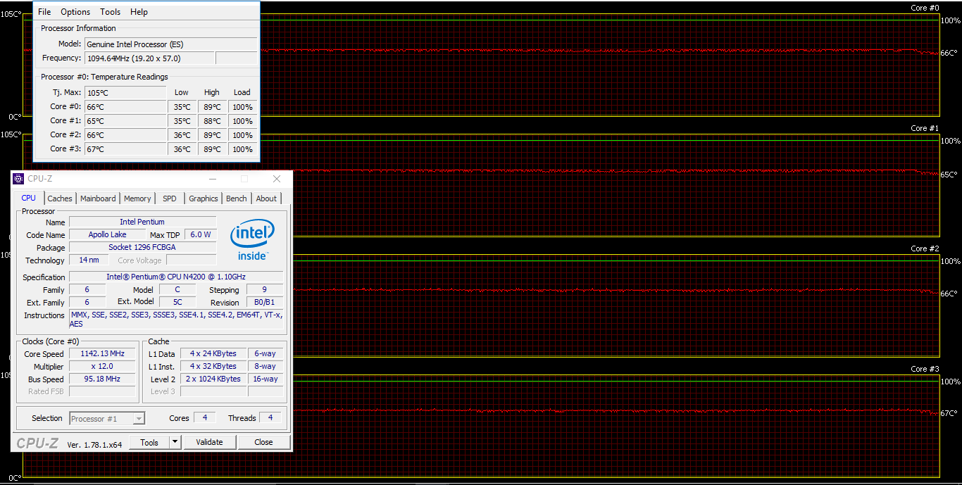Screen dimensions: 962x485
Task: Switch to the Graphics tab
Action: (x=204, y=199)
